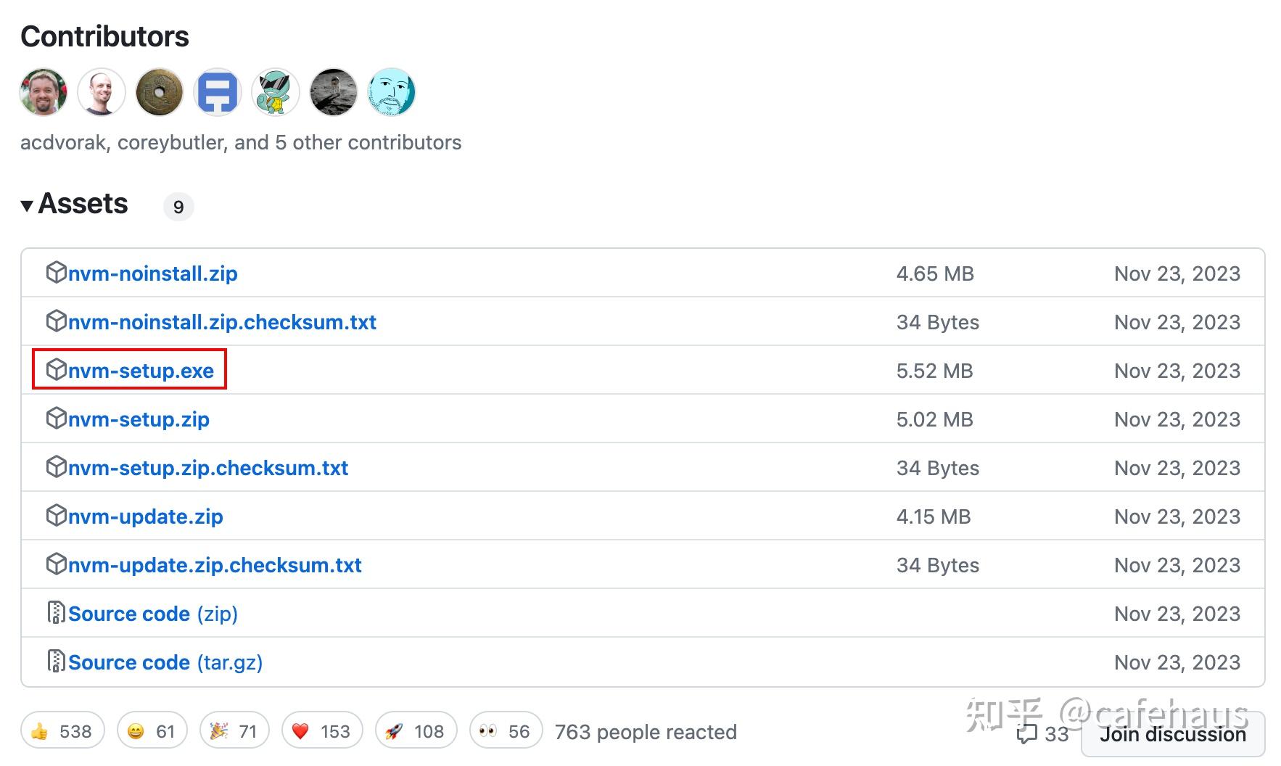The image size is (1281, 766).
Task: Click the Squirtle cartoon contributor avatar
Action: pos(275,92)
